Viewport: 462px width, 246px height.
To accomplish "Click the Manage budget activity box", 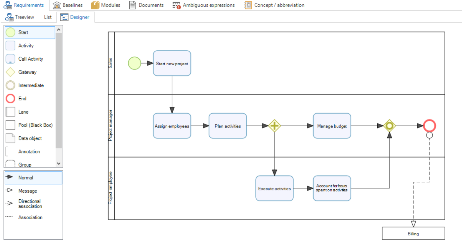I will 332,126.
